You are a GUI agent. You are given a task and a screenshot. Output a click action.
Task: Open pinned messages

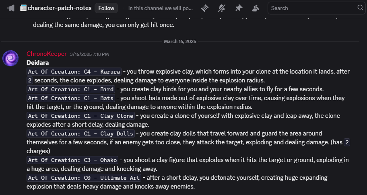coord(239,8)
